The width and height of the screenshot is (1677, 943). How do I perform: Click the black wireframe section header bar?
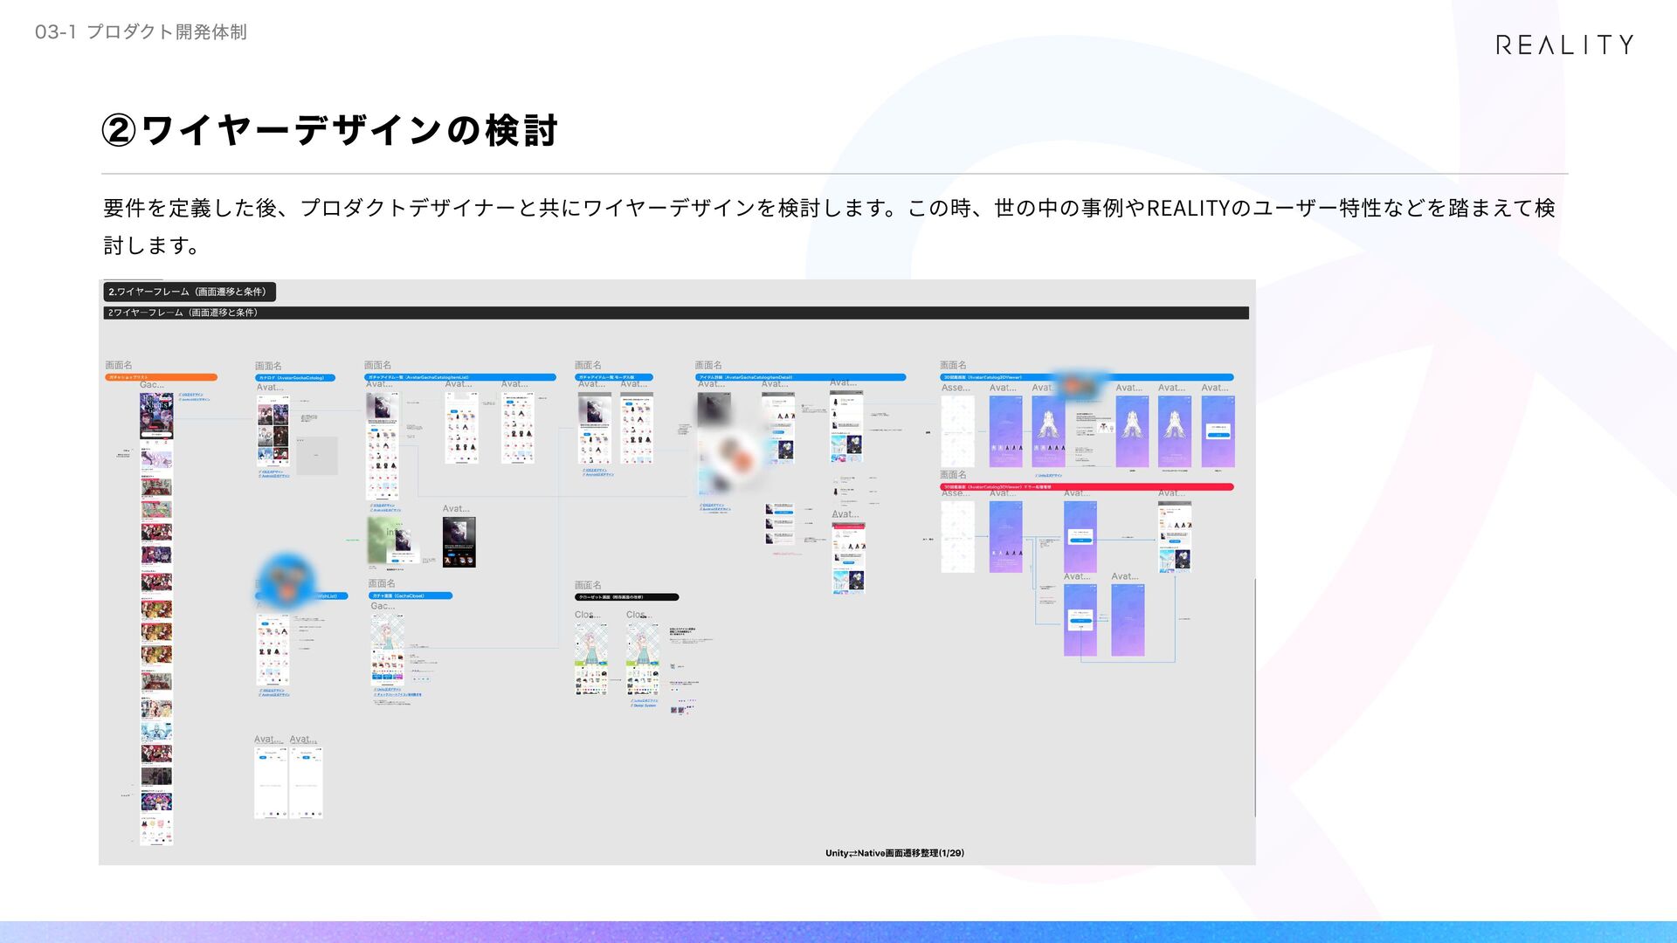click(675, 313)
